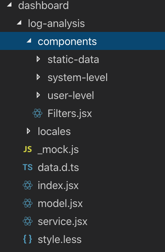The height and width of the screenshot is (252, 165).
Task: Open the _mock.js file
Action: 58,150
